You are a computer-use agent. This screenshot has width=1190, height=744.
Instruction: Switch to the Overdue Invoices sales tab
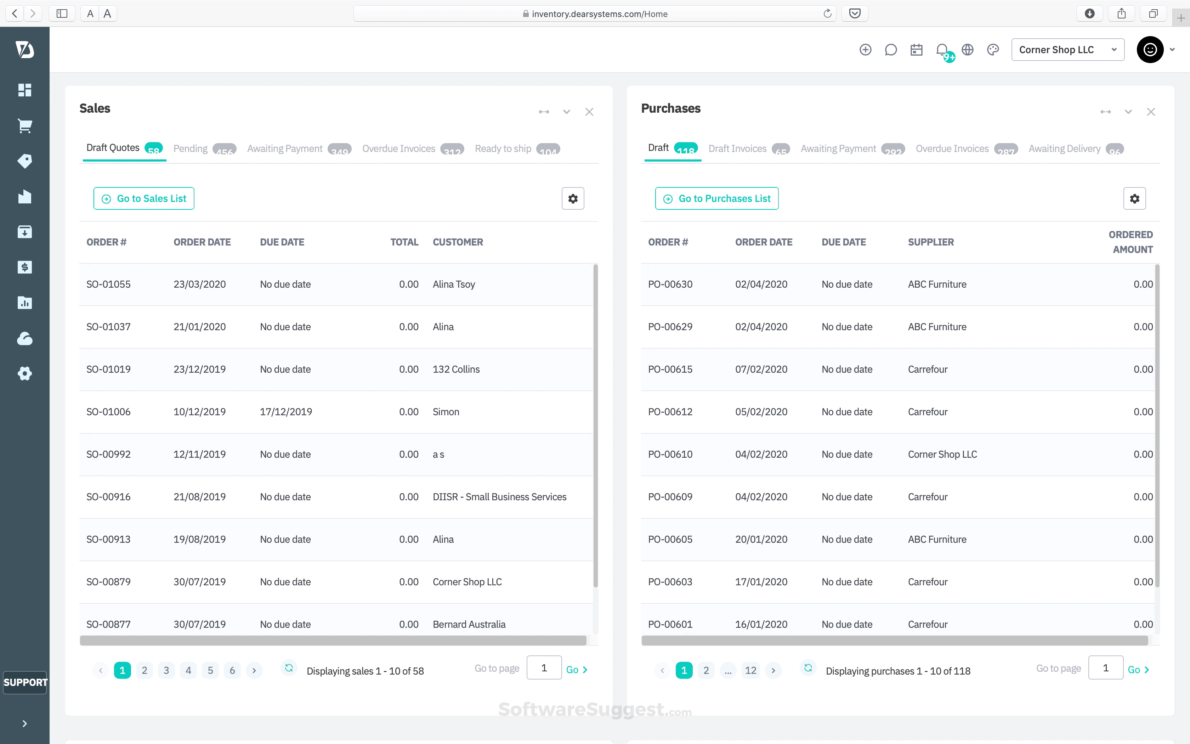[x=399, y=148]
